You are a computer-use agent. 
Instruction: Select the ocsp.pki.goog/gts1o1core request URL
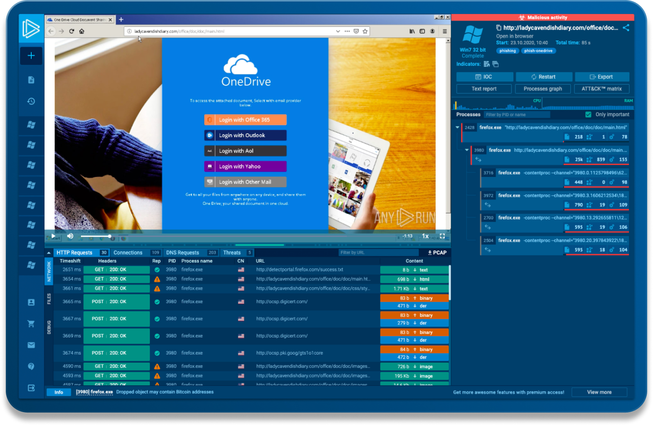(289, 353)
